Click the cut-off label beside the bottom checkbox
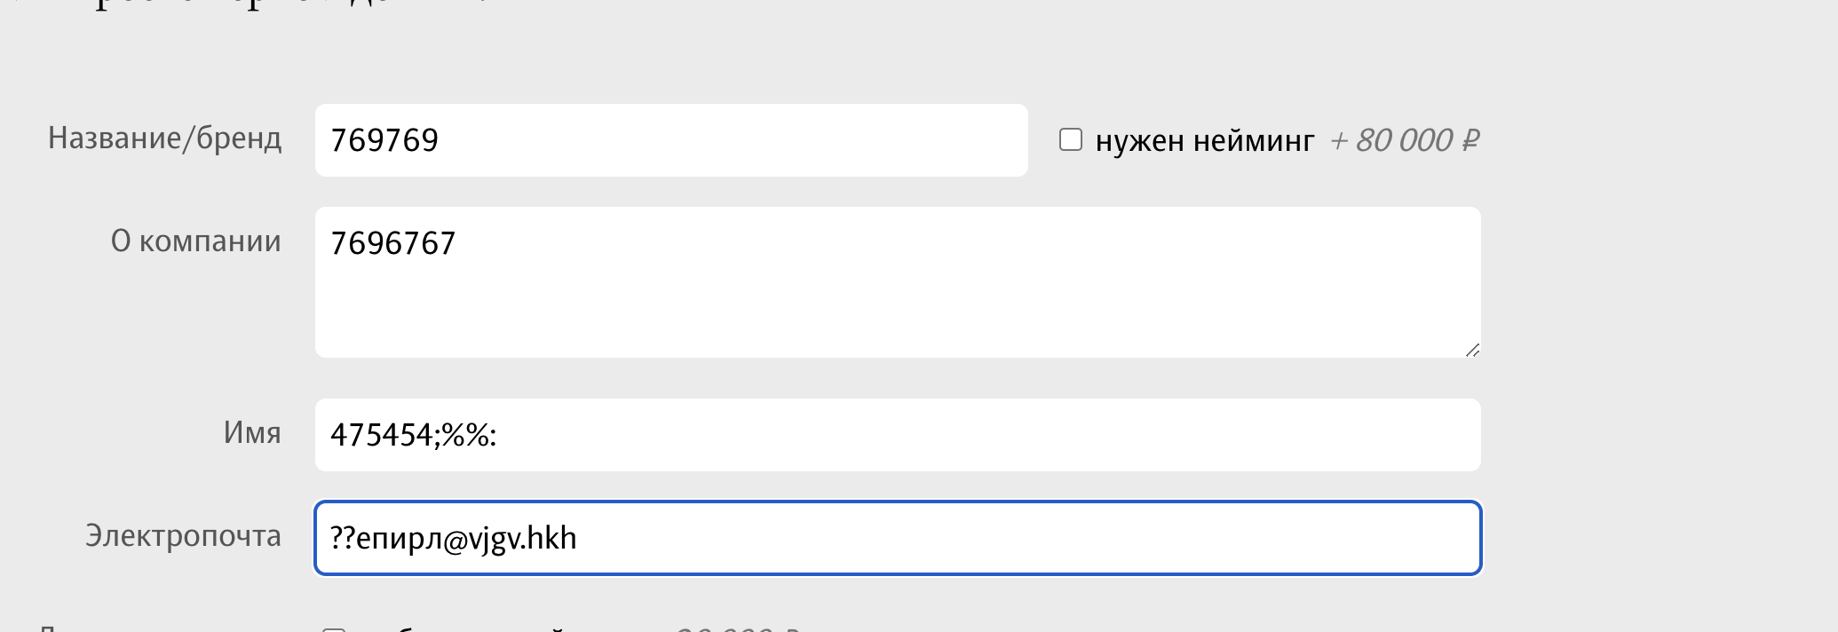Screen dimensions: 1838x632 coord(462,629)
